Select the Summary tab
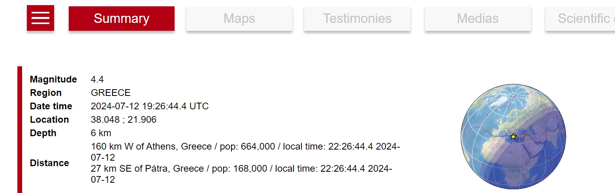 pos(121,19)
